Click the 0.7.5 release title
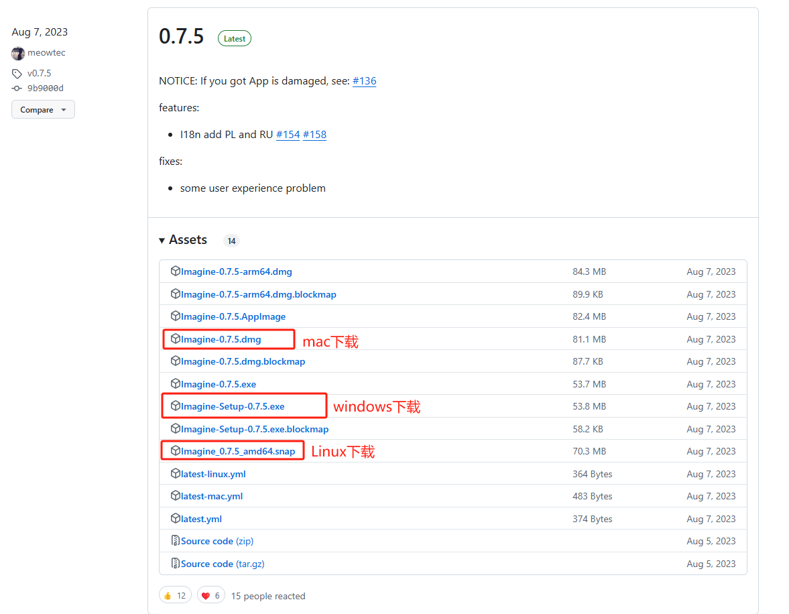Screen dimensions: 789x614 (181, 36)
